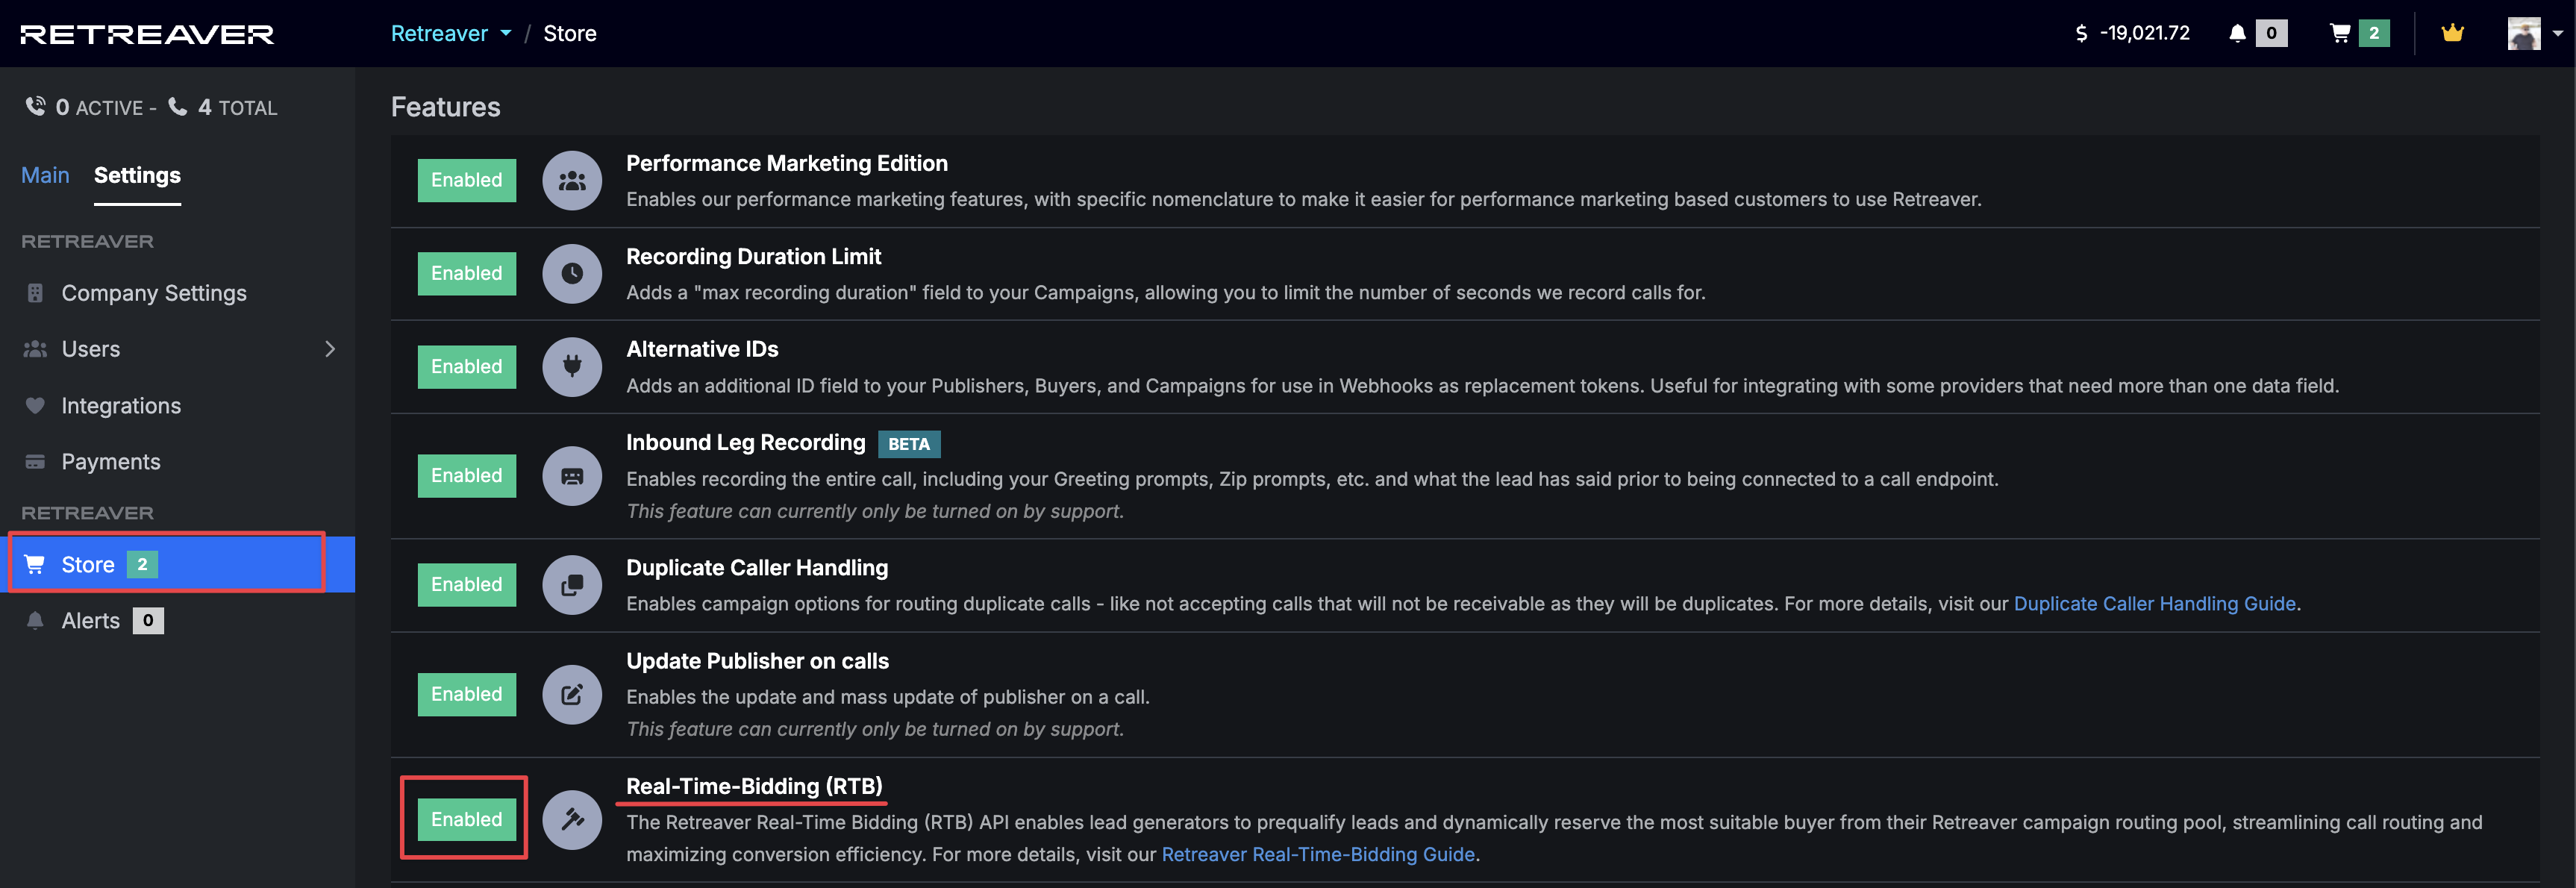Expand the Users submenu chevron
The height and width of the screenshot is (888, 2576).
tap(330, 349)
